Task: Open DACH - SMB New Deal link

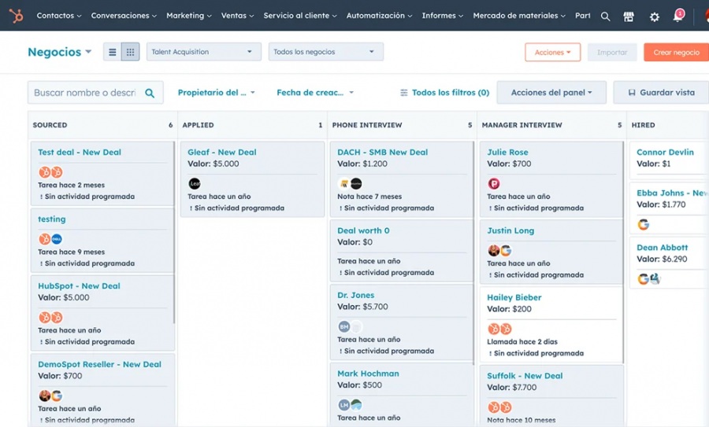Action: (383, 153)
